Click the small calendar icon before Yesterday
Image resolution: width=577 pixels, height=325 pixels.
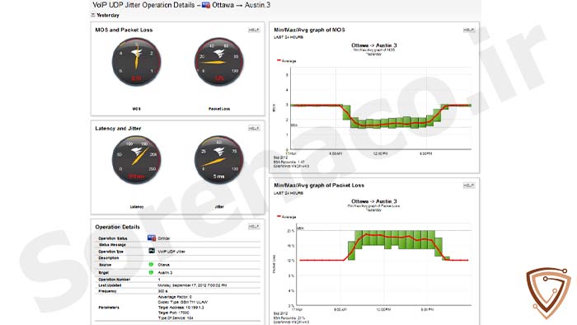93,15
